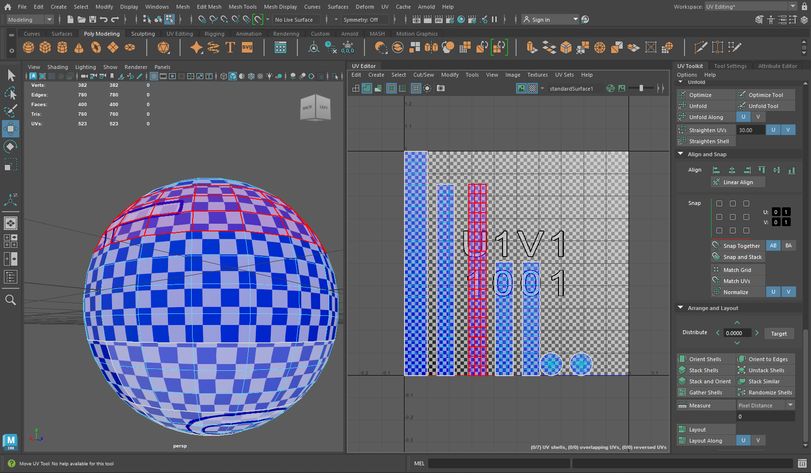Viewport: 811px width, 473px height.
Task: Pause viewport playback with the pause icon
Action: tap(495, 19)
